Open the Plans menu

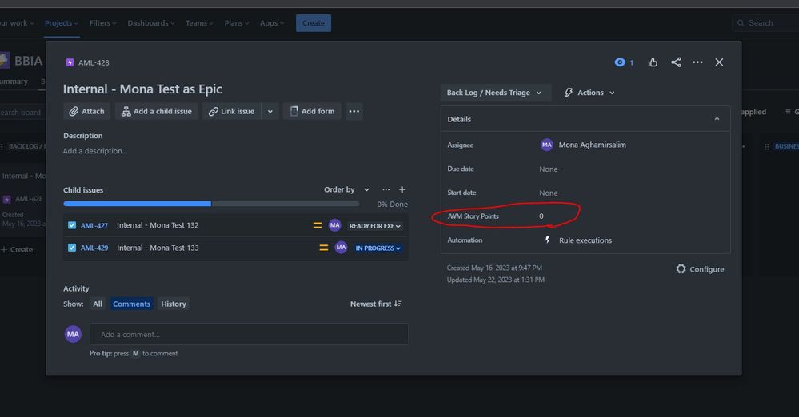[x=237, y=23]
